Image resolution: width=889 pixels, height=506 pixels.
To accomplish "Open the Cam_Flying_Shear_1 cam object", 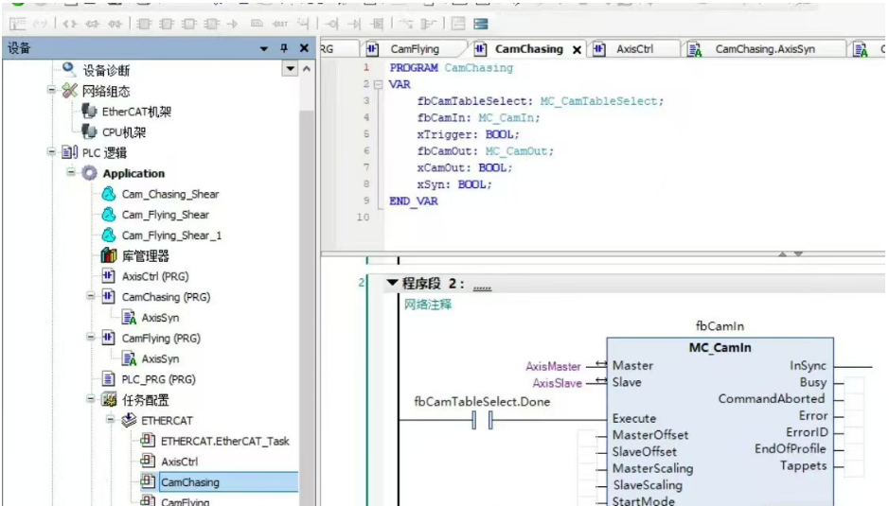I will (x=169, y=236).
